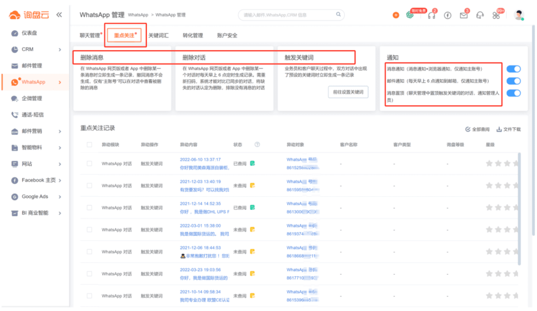Open the mail envelope icon in header
The height and width of the screenshot is (311, 537).
coord(464,15)
